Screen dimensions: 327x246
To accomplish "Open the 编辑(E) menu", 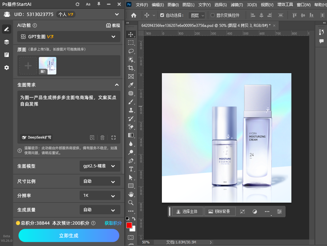I will click(158, 5).
